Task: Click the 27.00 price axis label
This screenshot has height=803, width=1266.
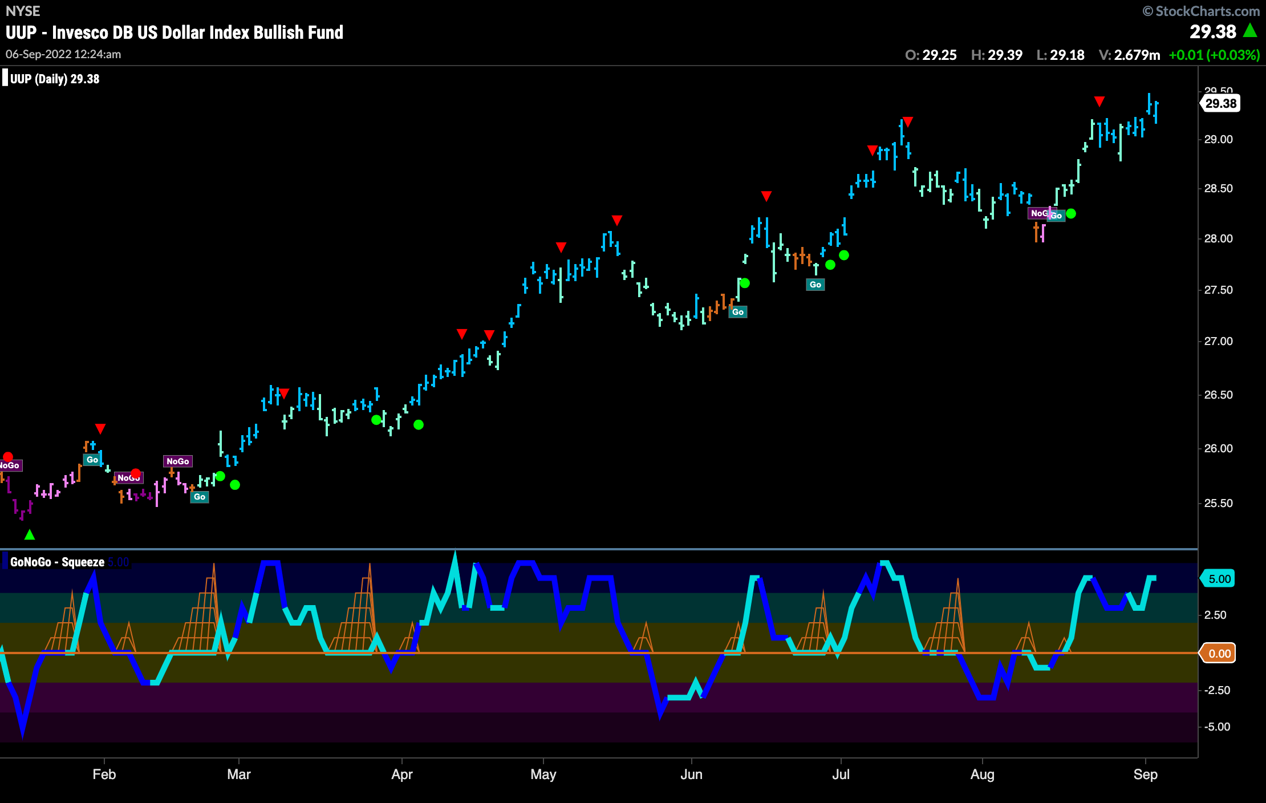Action: click(1218, 341)
